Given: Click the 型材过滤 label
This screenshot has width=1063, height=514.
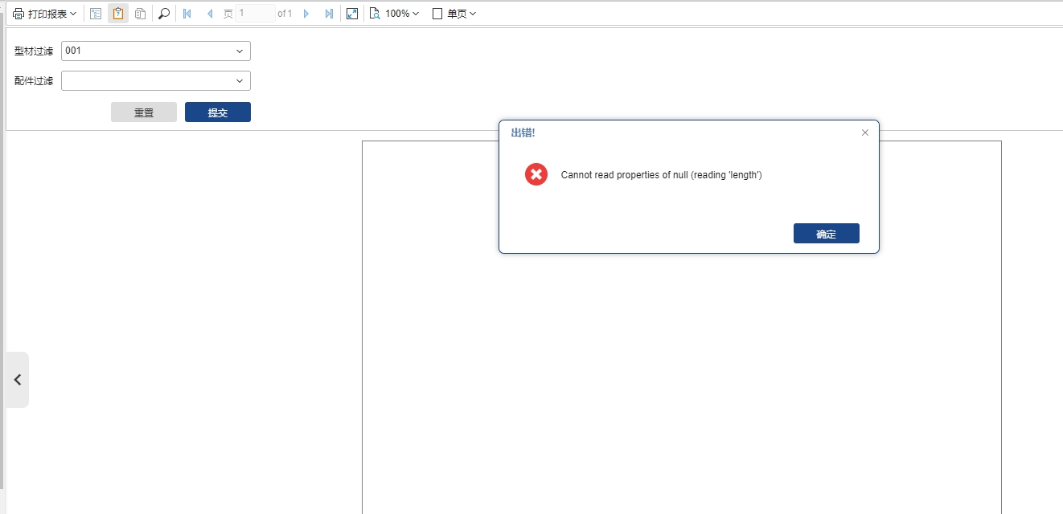Looking at the screenshot, I should click(x=34, y=51).
